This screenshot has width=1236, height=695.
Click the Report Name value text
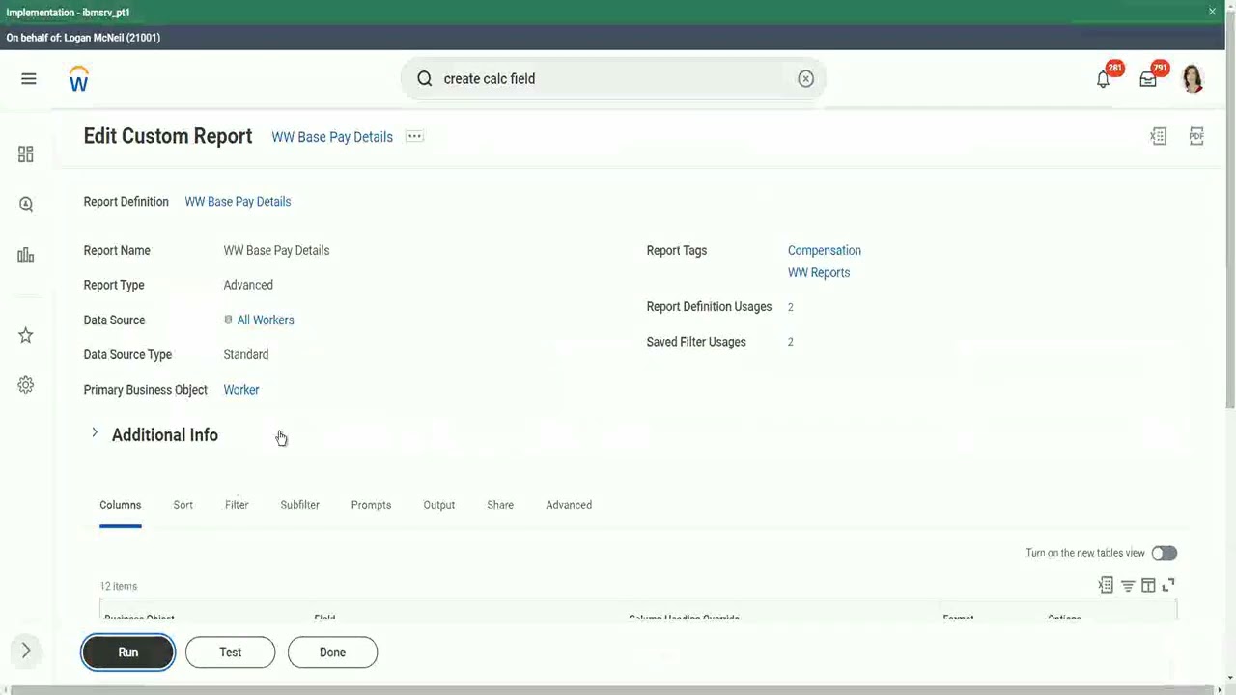tap(276, 251)
